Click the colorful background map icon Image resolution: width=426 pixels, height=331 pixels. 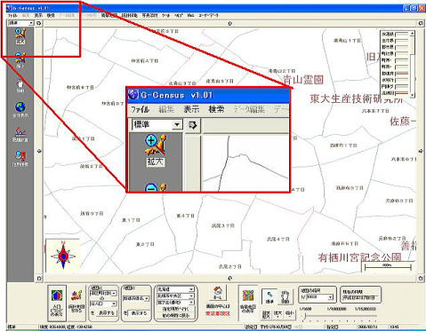click(248, 295)
